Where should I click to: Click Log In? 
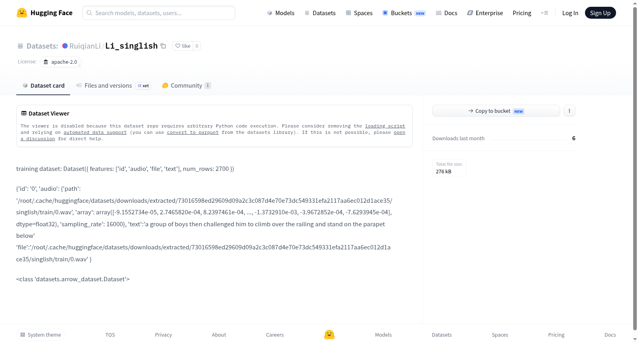570,13
